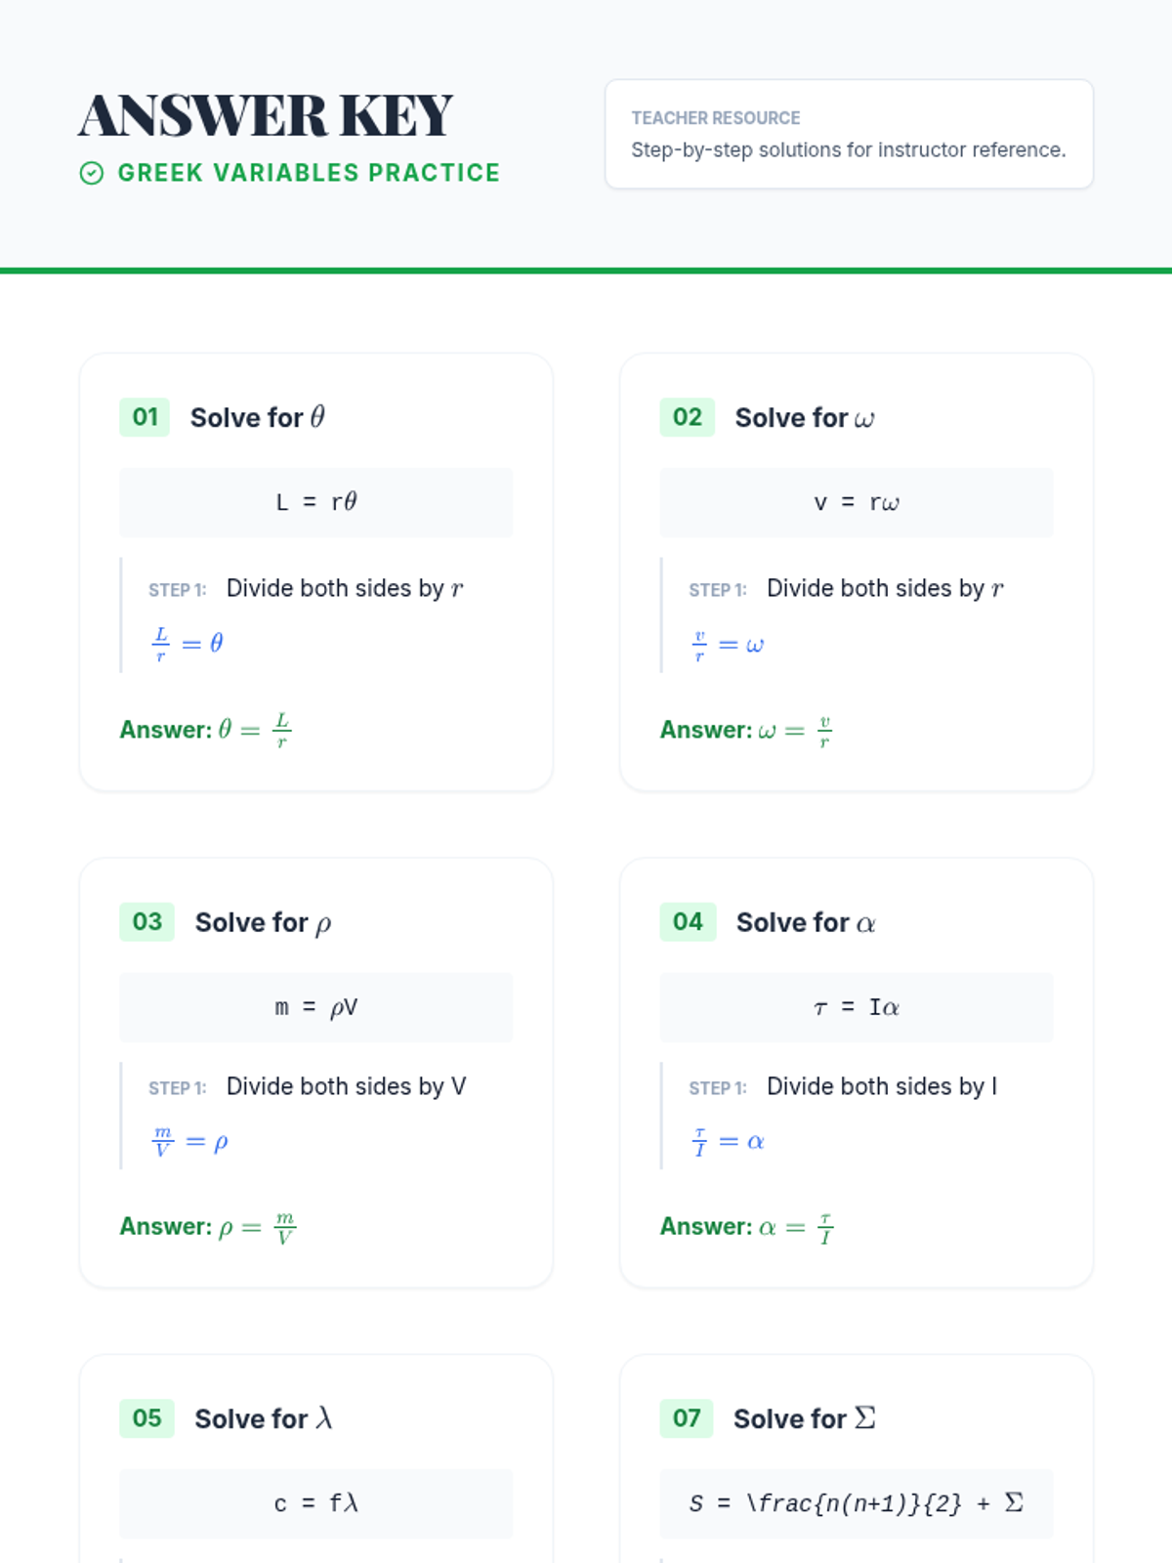Click the Answer θ = L/r line
The width and height of the screenshot is (1172, 1563).
pyautogui.click(x=206, y=730)
